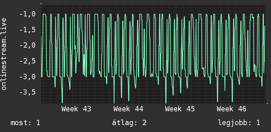Image resolution: width=271 pixels, height=132 pixels.
Task: Click the green arrow at x-axis end
Action: pyautogui.click(x=267, y=103)
